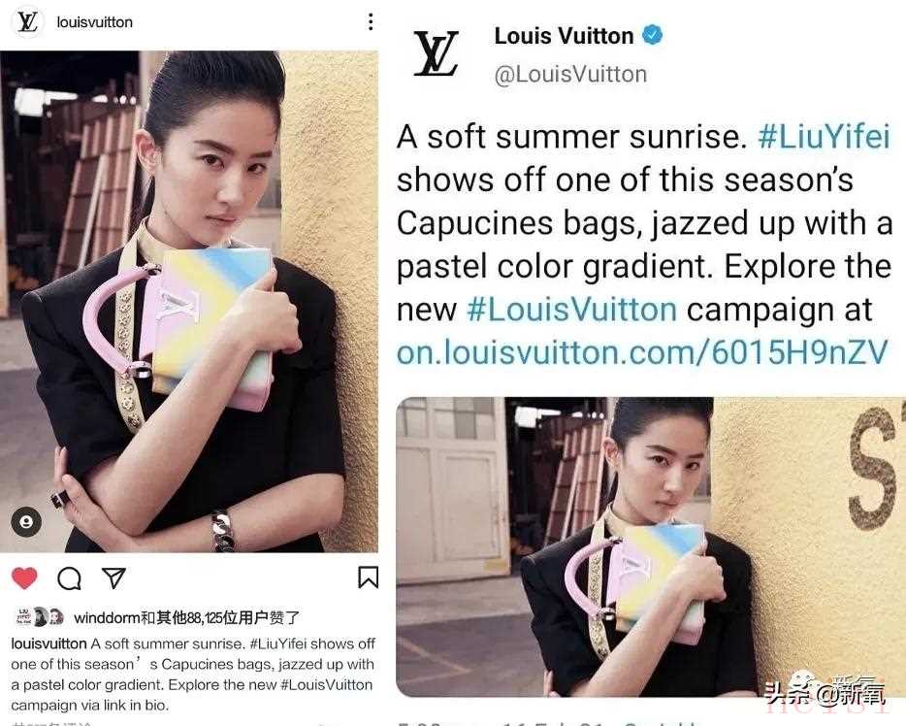Open the Louis Vuitton display name on Twitter
This screenshot has width=906, height=726.
coord(564,36)
